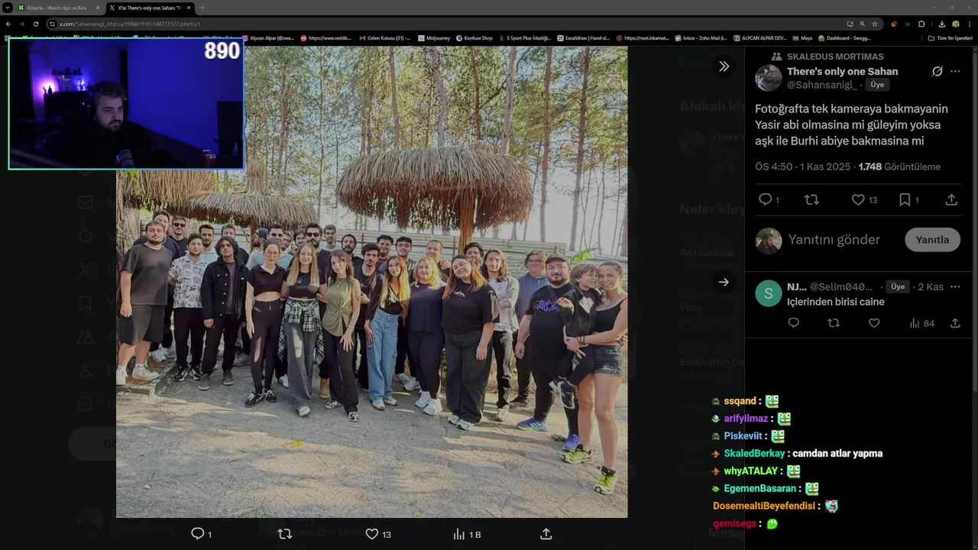Open the @Sahansanigl_ handle link
The image size is (978, 550).
(821, 85)
